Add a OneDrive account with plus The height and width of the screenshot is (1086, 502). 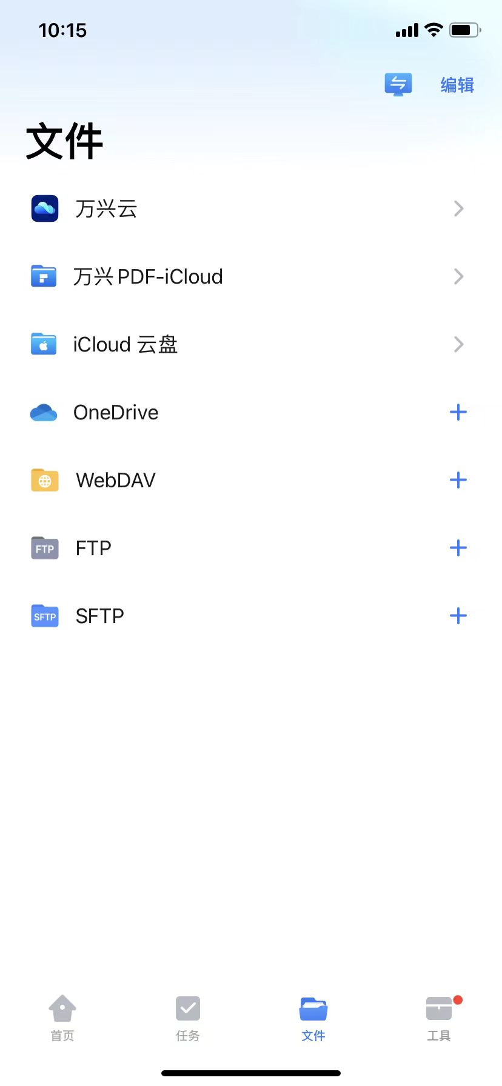(x=458, y=413)
